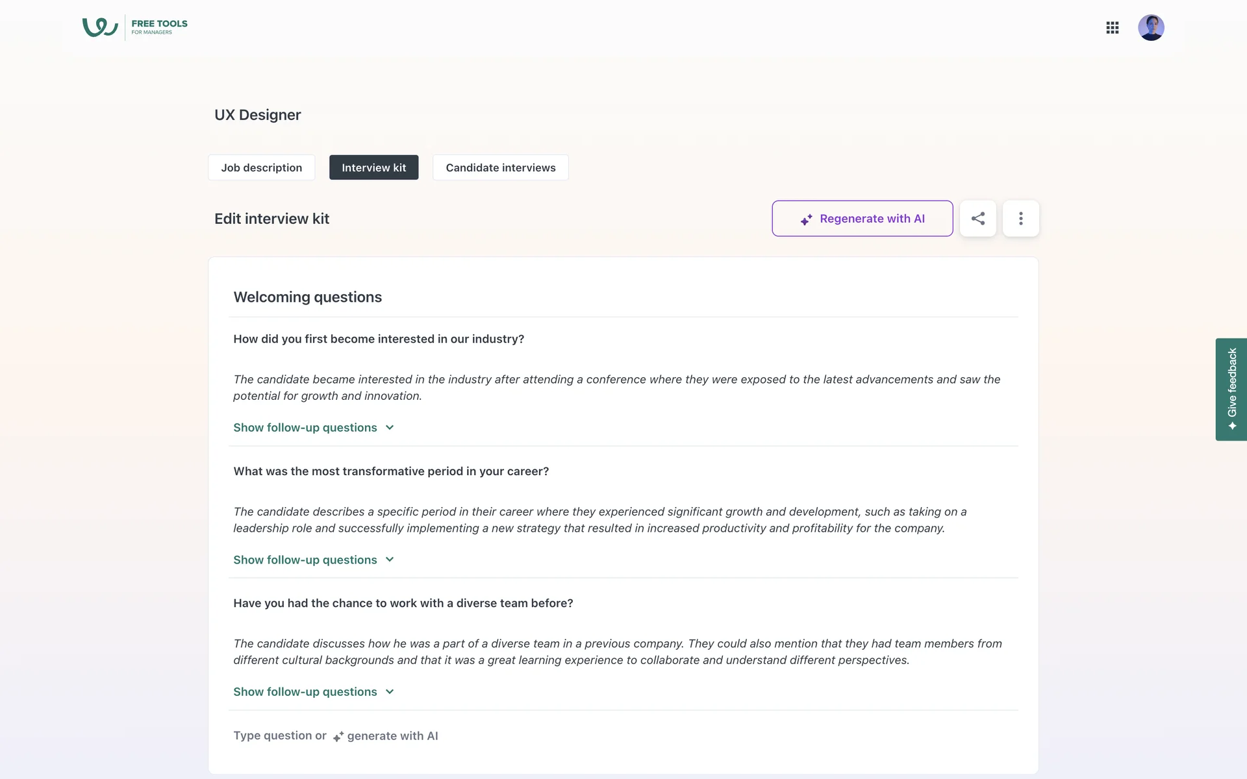The height and width of the screenshot is (779, 1247).
Task: Click the Free Tools for Managers logo
Action: 134,27
